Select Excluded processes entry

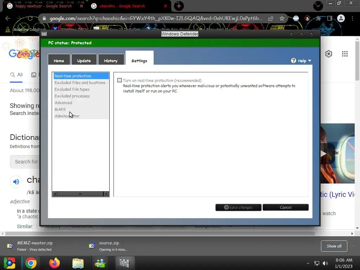coord(81,96)
